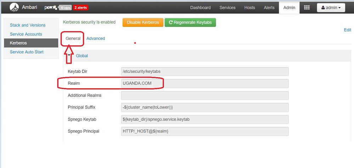Click the Principal Suffix field

[x=205, y=107]
